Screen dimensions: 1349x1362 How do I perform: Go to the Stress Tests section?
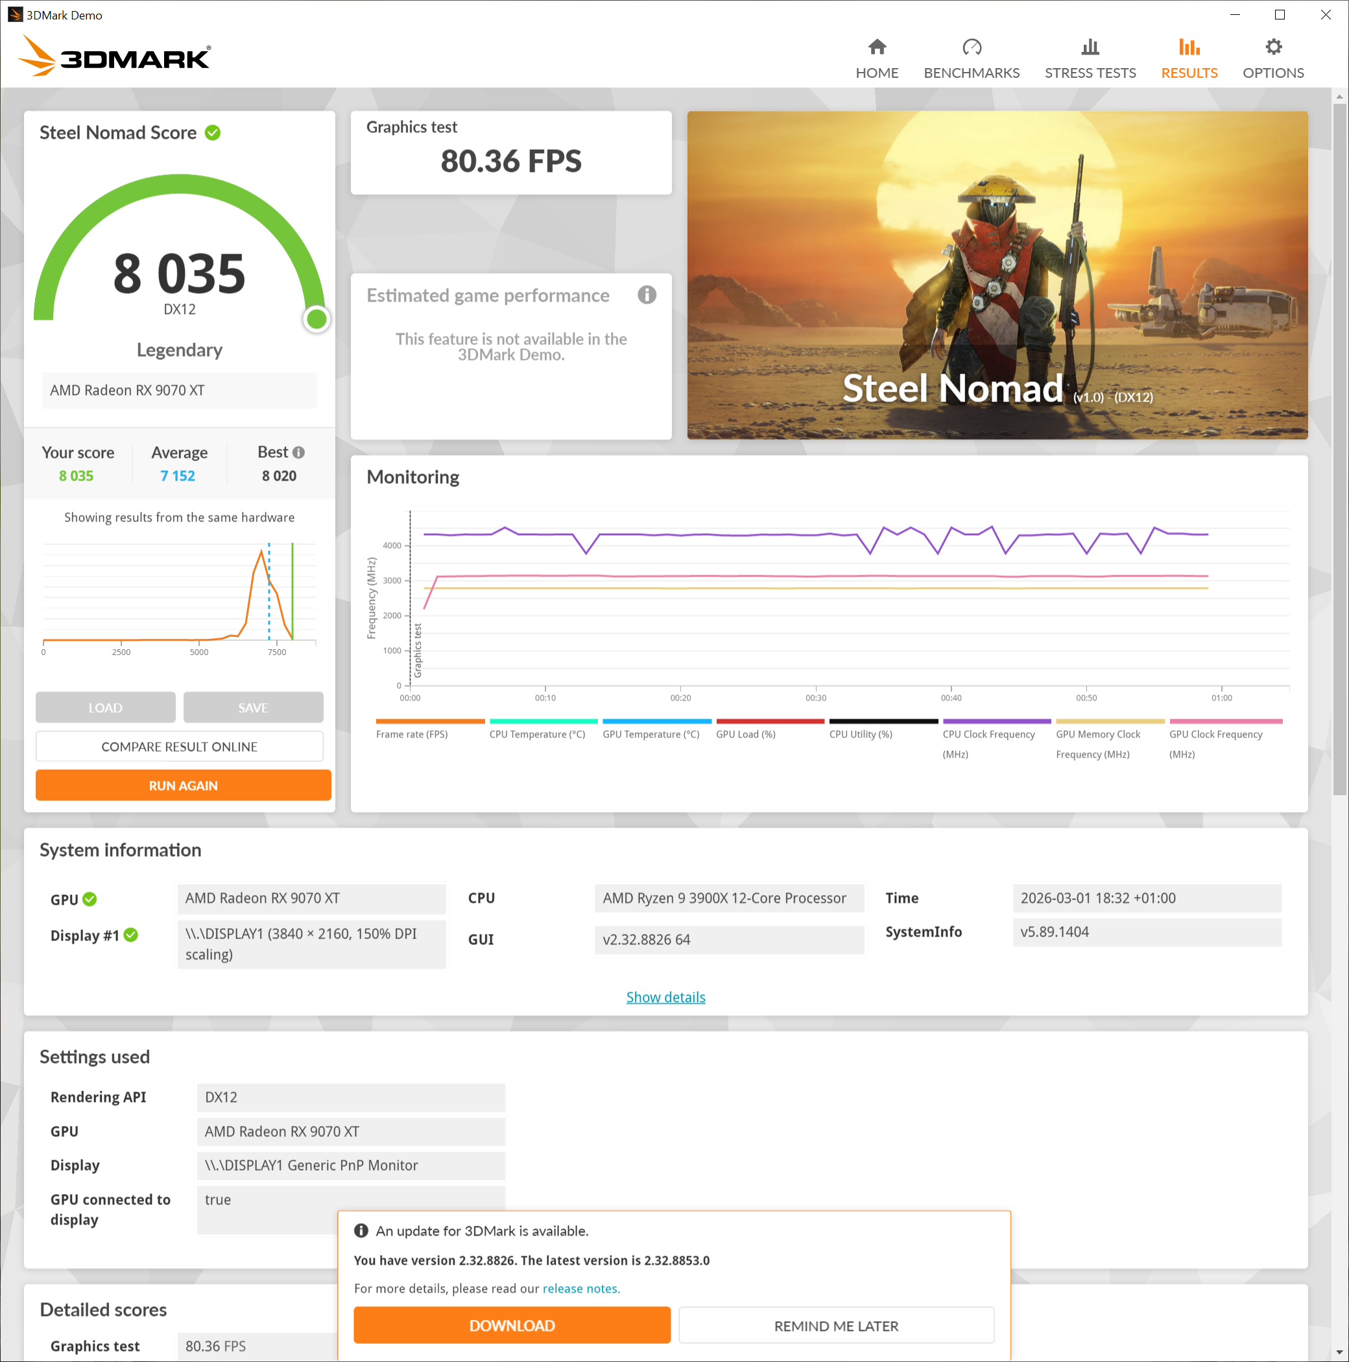(x=1090, y=56)
